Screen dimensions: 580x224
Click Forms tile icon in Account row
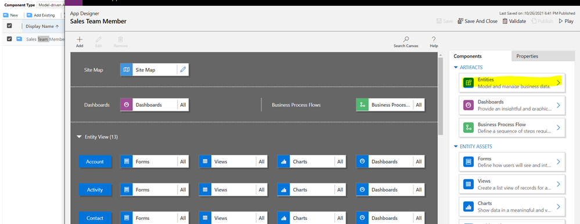pos(127,161)
